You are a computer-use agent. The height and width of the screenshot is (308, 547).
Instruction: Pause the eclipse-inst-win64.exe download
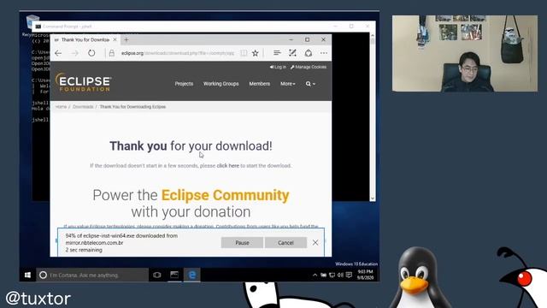tap(242, 243)
